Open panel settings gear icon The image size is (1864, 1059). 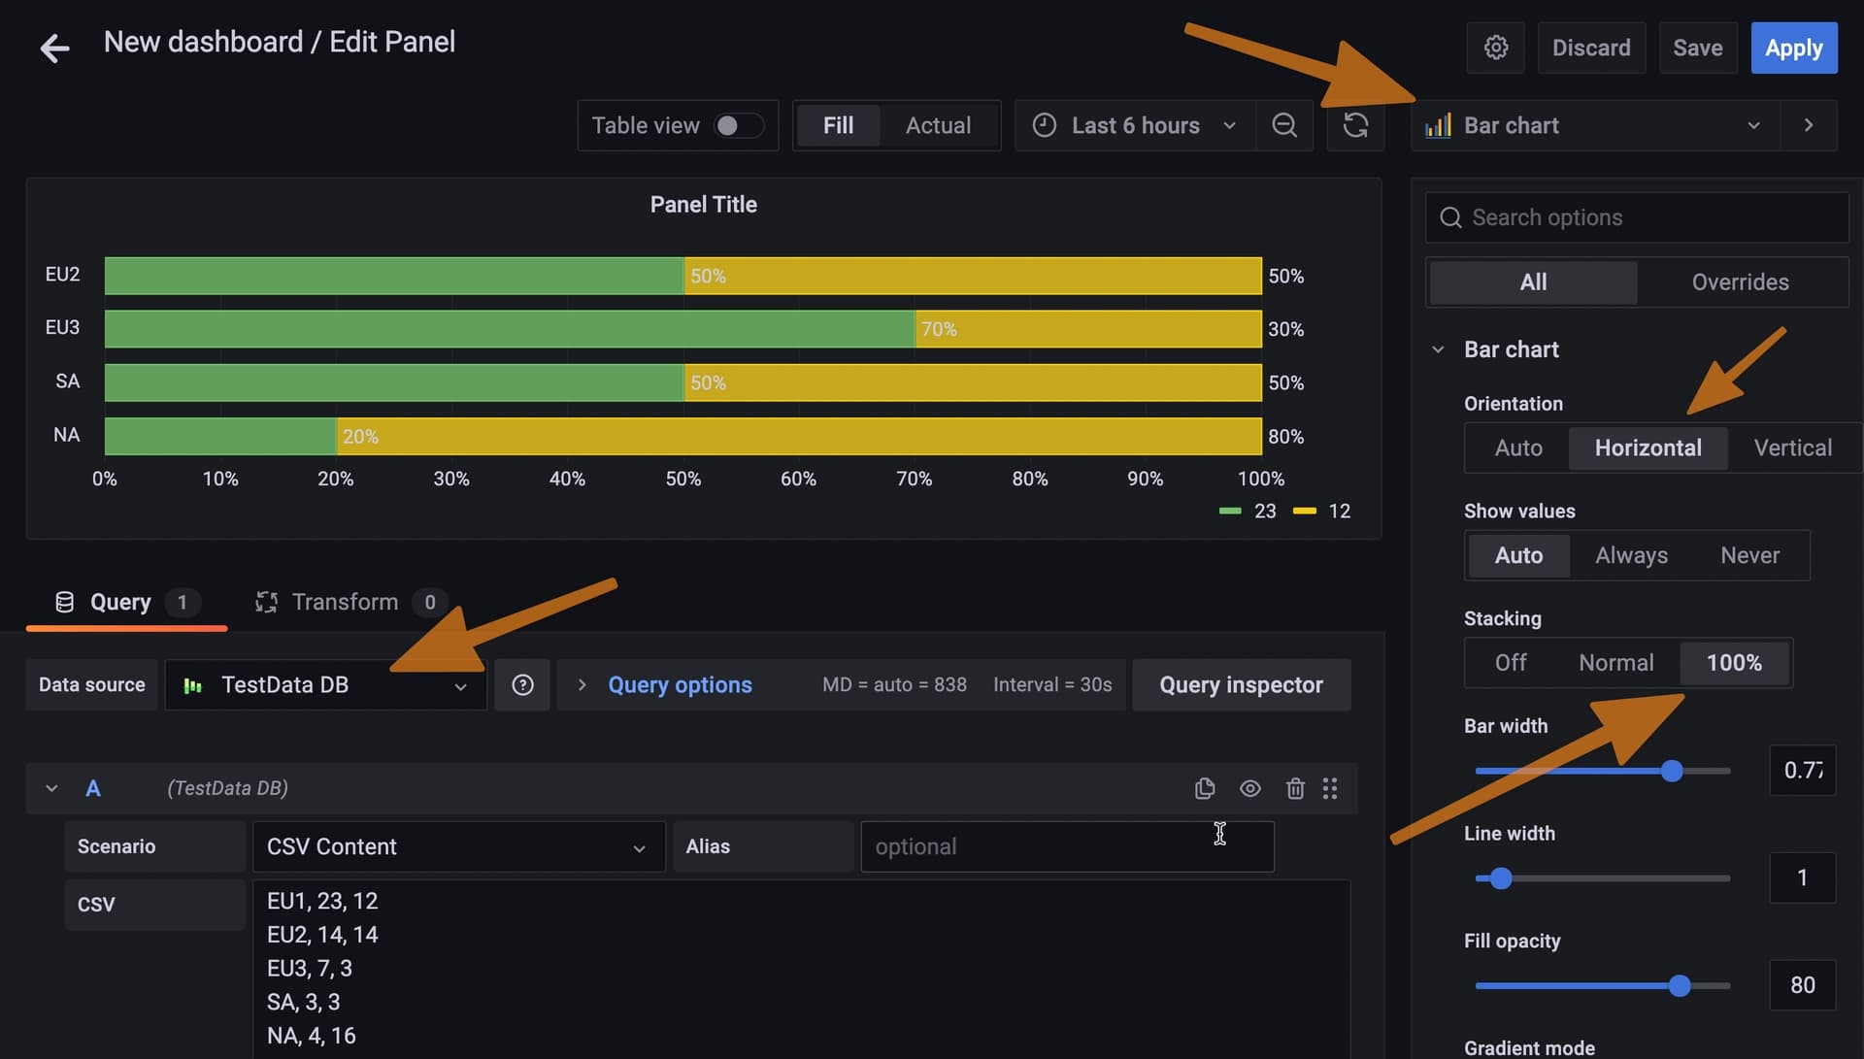[x=1495, y=48]
